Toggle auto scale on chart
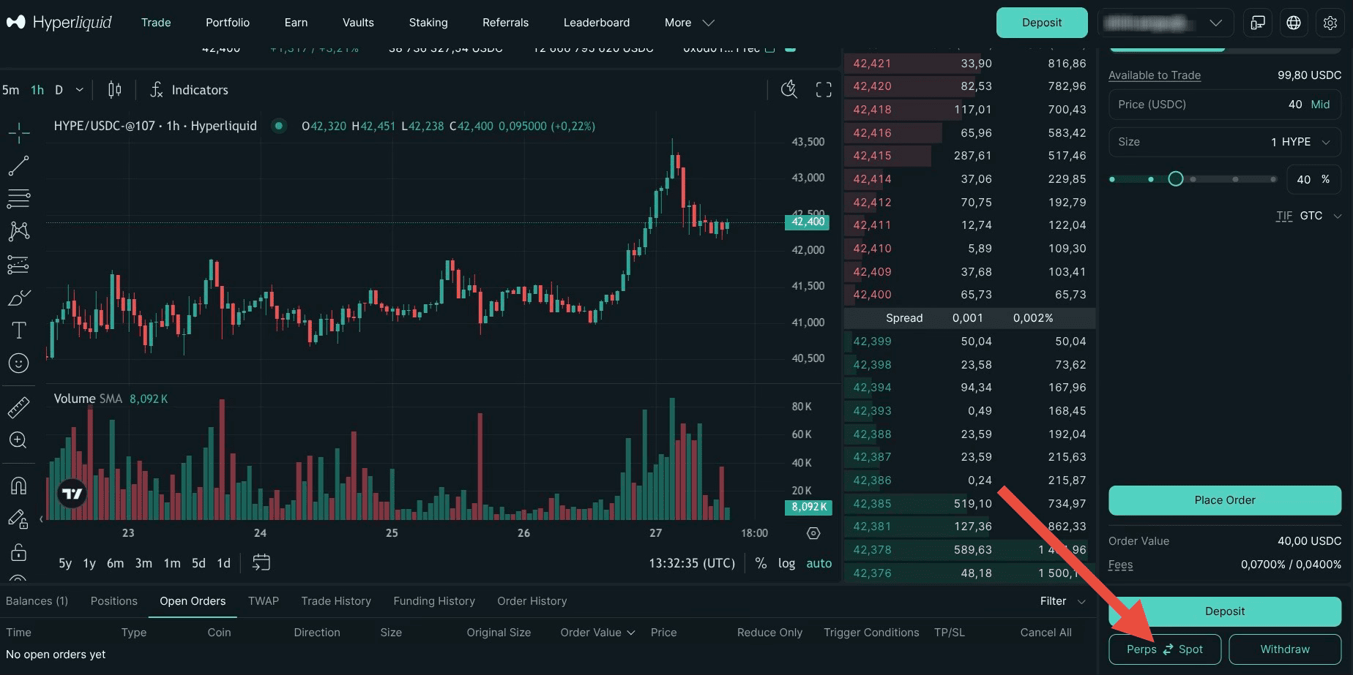Screen dimensions: 1353x675 coord(819,563)
